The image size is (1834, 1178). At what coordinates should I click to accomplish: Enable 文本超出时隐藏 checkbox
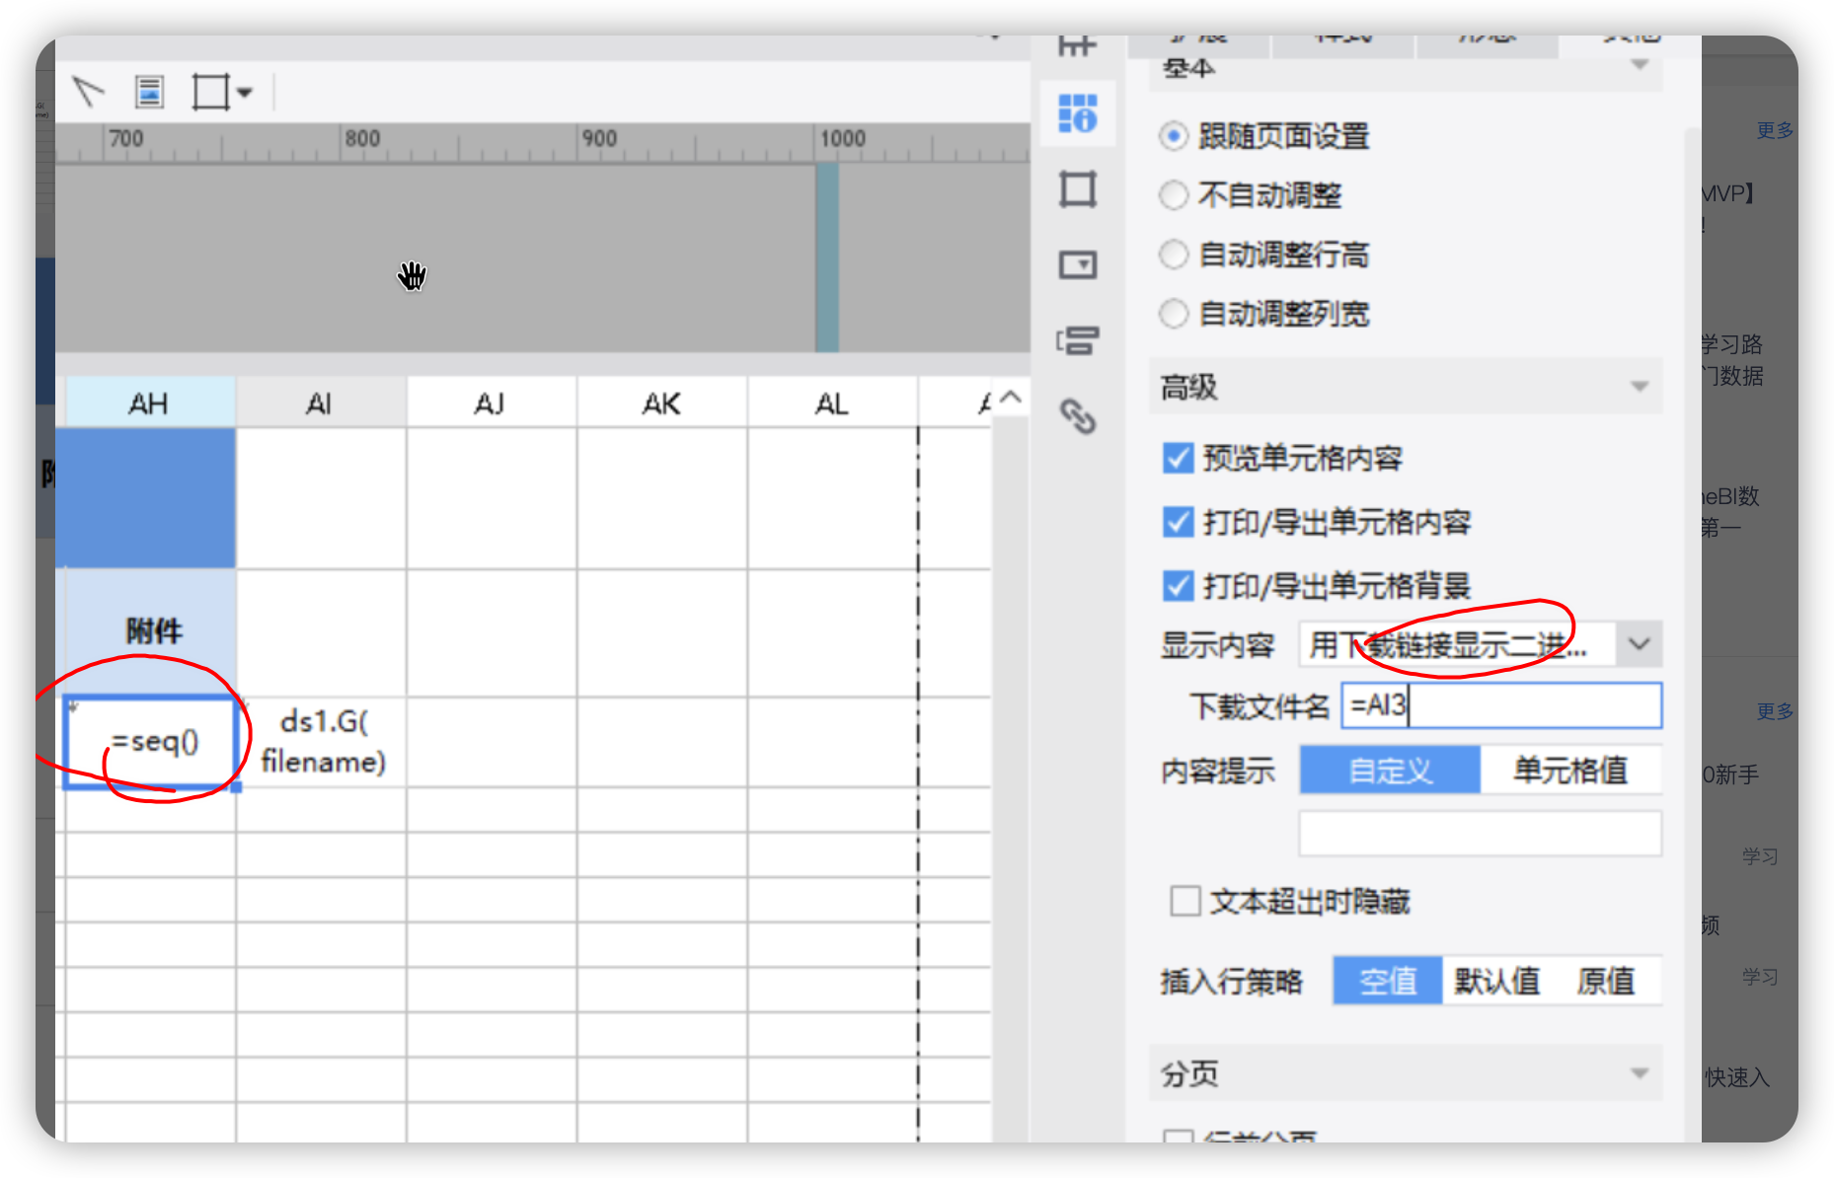pos(1184,901)
